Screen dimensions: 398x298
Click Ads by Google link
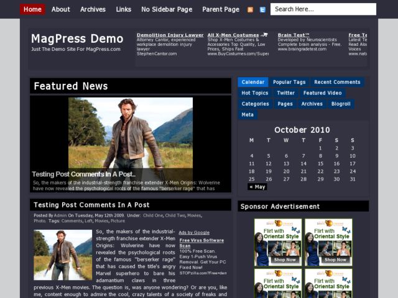pyautogui.click(x=194, y=233)
